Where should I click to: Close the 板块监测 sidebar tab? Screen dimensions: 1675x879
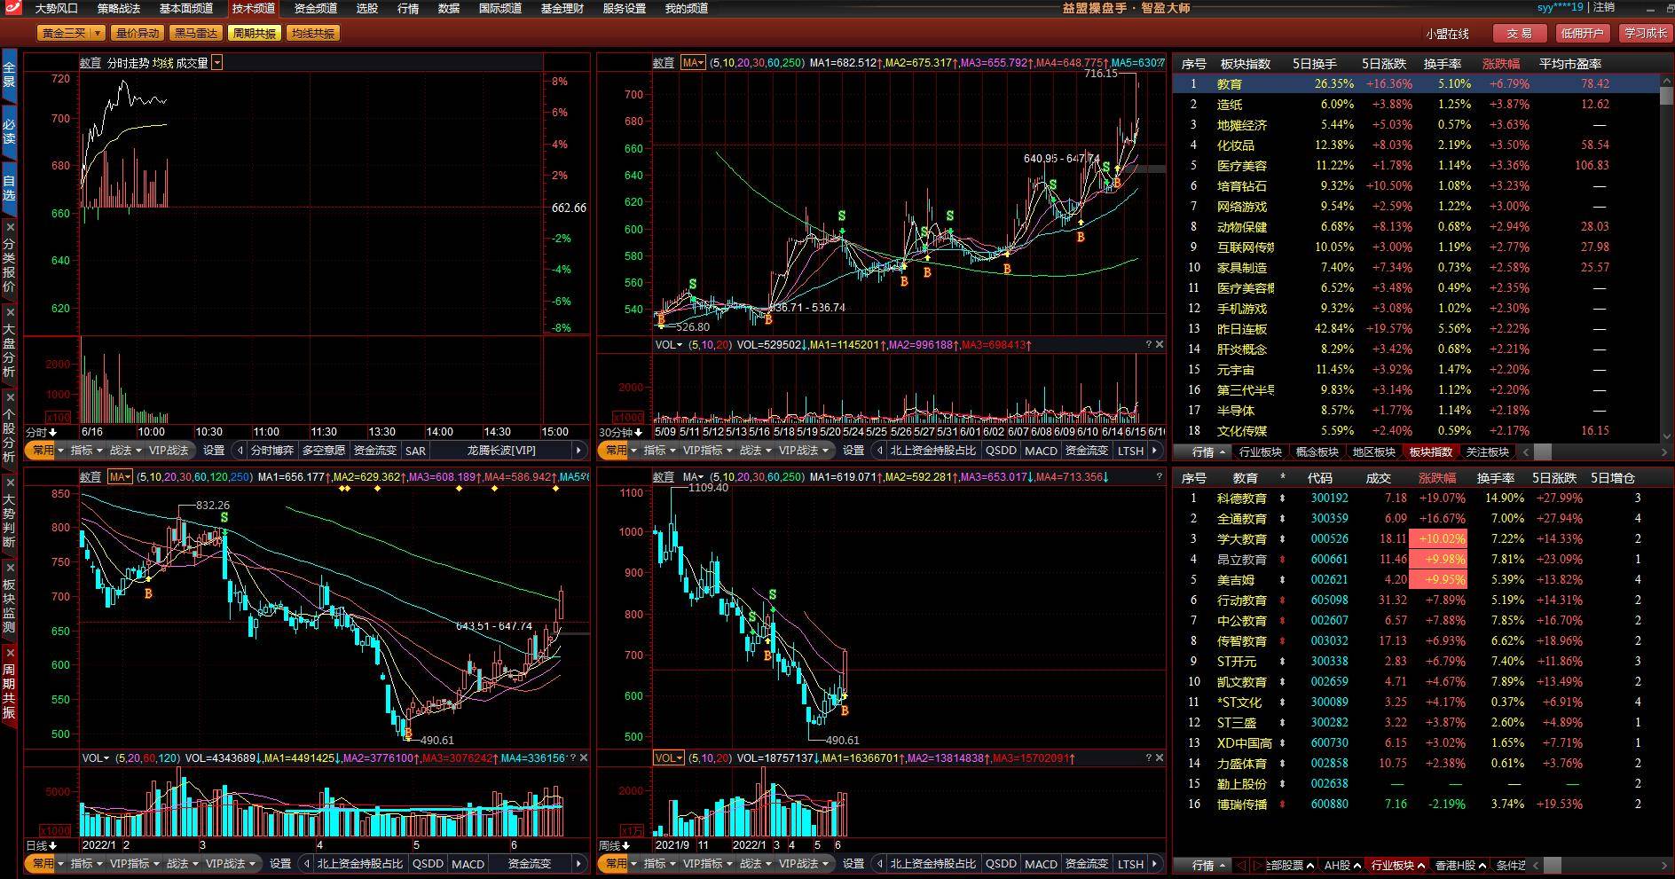(x=10, y=568)
